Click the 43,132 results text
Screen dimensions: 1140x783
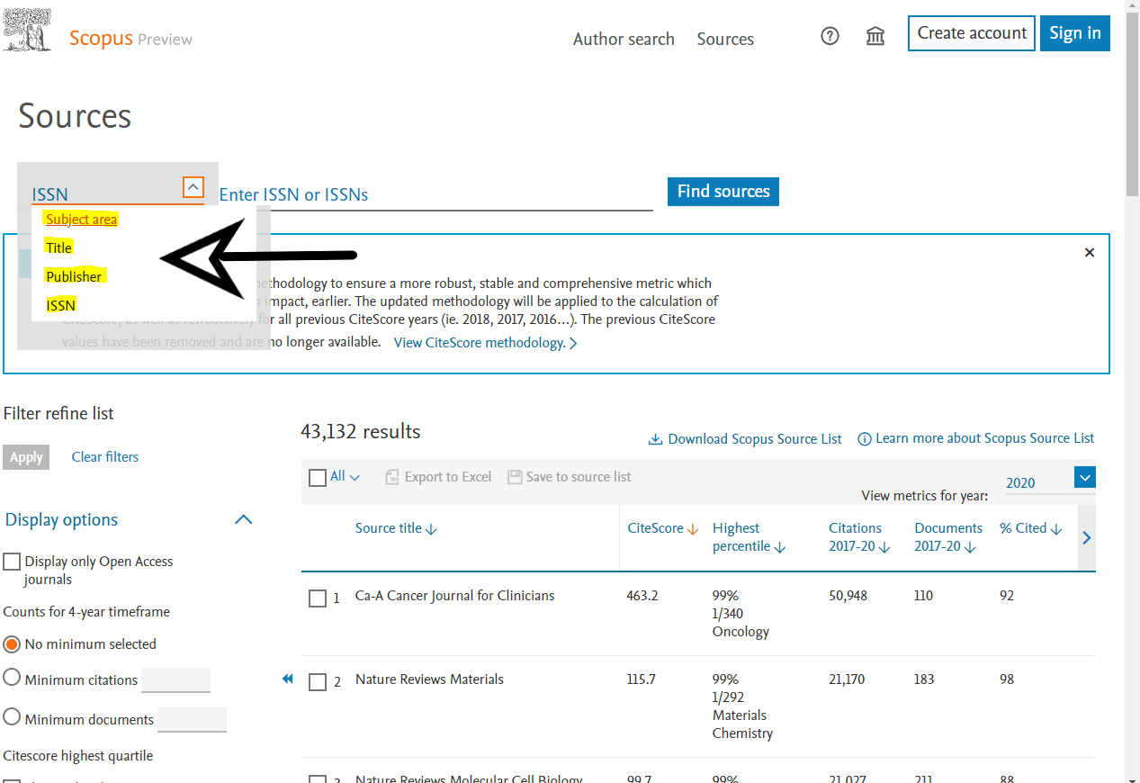click(x=361, y=431)
